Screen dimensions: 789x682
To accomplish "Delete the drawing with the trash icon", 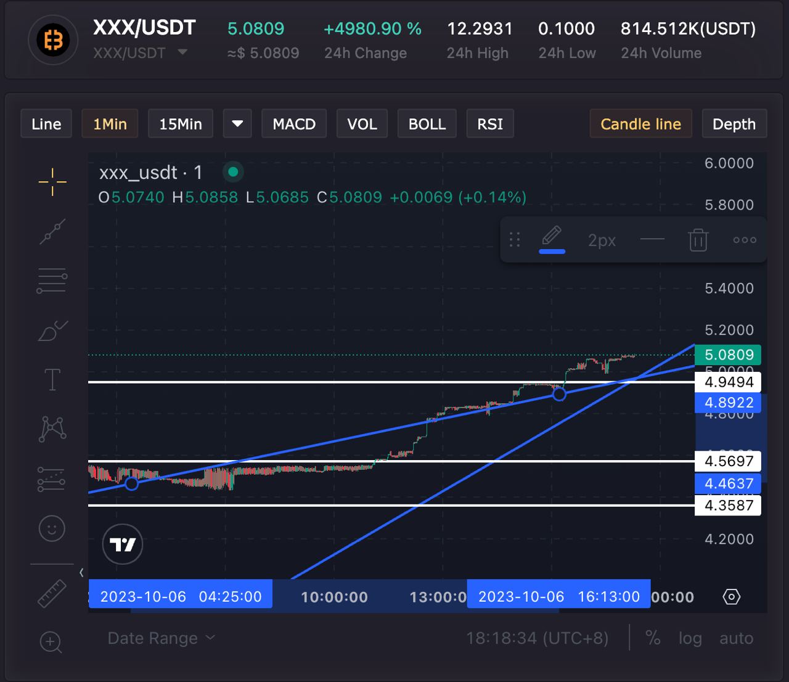I will click(697, 240).
